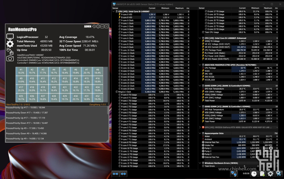This screenshot has width=284, height=179.
Task: Select log line 'ProcessPriority Down #9 = 16.400 / 14.366'
Action: [x=26, y=134]
